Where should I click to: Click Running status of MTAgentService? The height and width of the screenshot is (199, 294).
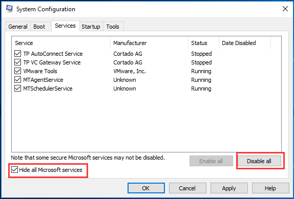click(x=201, y=80)
